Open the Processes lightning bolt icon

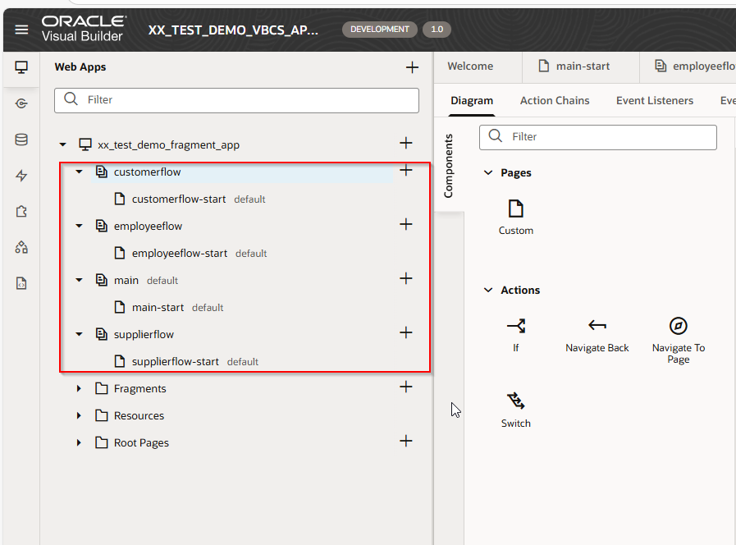tap(21, 176)
